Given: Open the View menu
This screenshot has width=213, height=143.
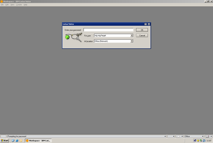Looking at the screenshot, I should (x=12, y=5).
